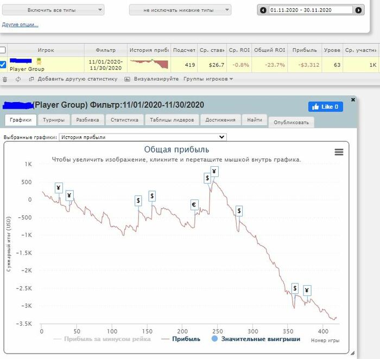Image resolution: width=380 pixels, height=359 pixels.
Task: Click the Facebook Like button
Action: click(326, 106)
